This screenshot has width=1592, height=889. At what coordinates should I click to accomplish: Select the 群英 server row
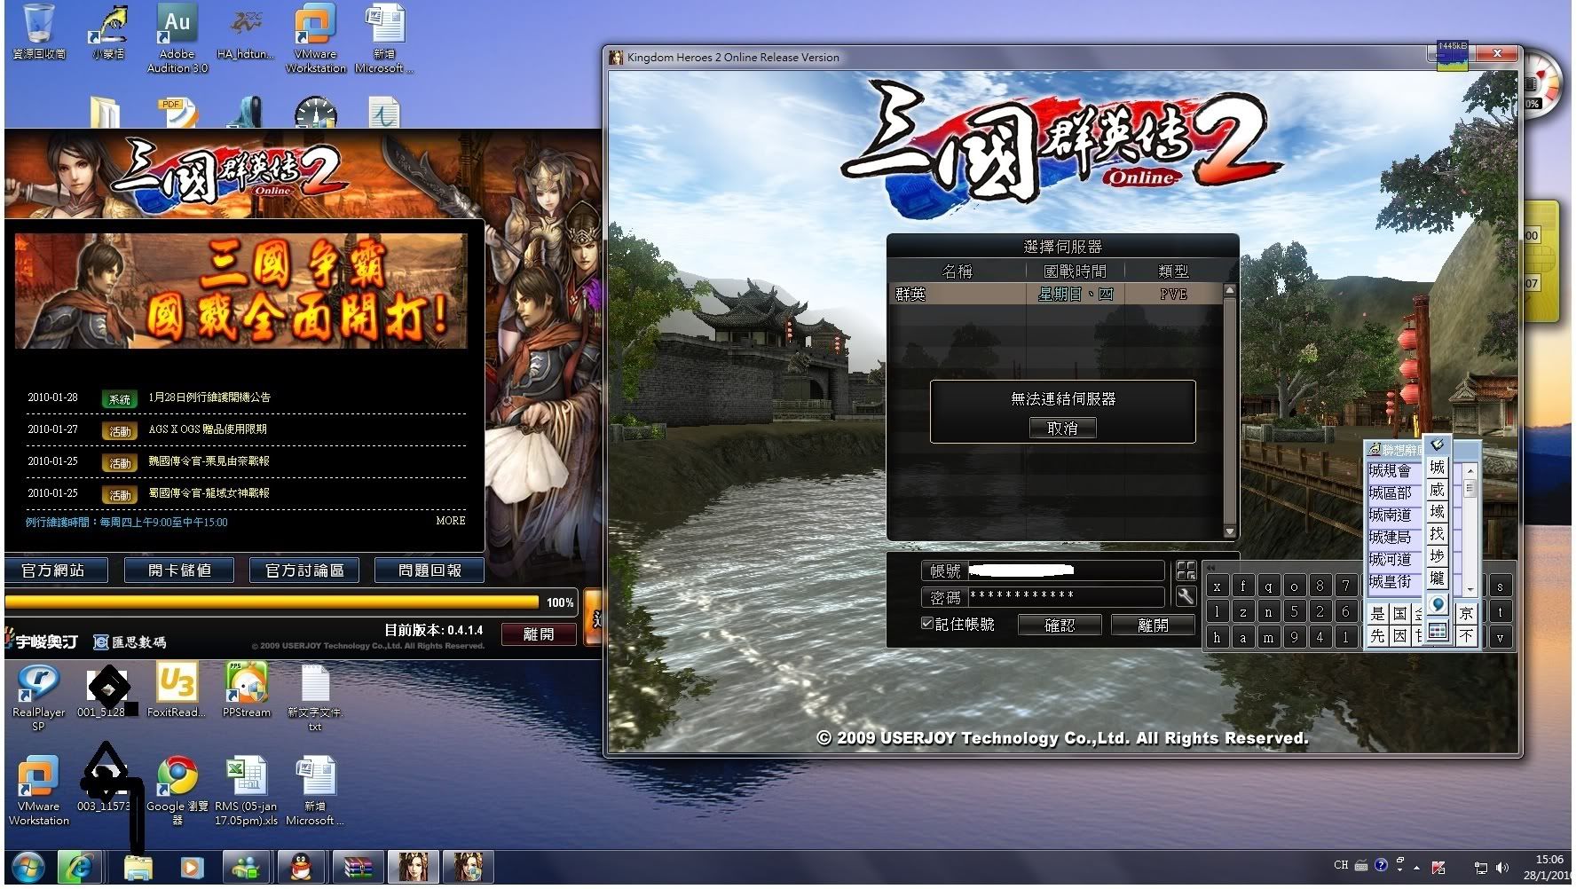pyautogui.click(x=1056, y=294)
